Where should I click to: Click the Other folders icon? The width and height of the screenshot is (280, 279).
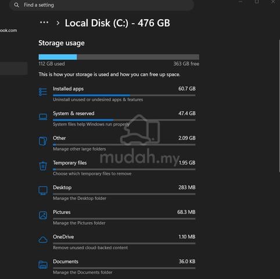pos(43,141)
